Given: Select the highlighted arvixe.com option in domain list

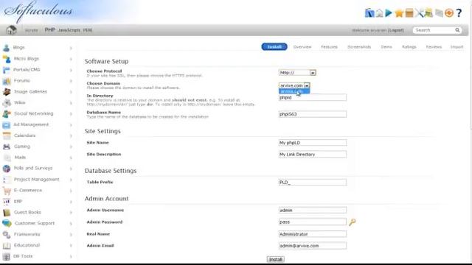Looking at the screenshot, I should pyautogui.click(x=294, y=91).
